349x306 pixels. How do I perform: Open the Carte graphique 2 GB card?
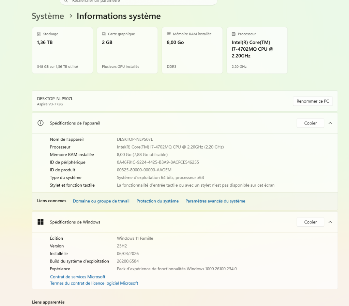(127, 50)
